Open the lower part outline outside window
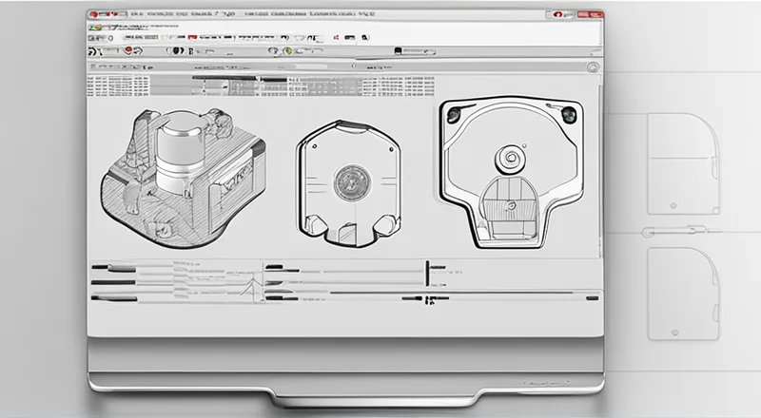 click(682, 293)
